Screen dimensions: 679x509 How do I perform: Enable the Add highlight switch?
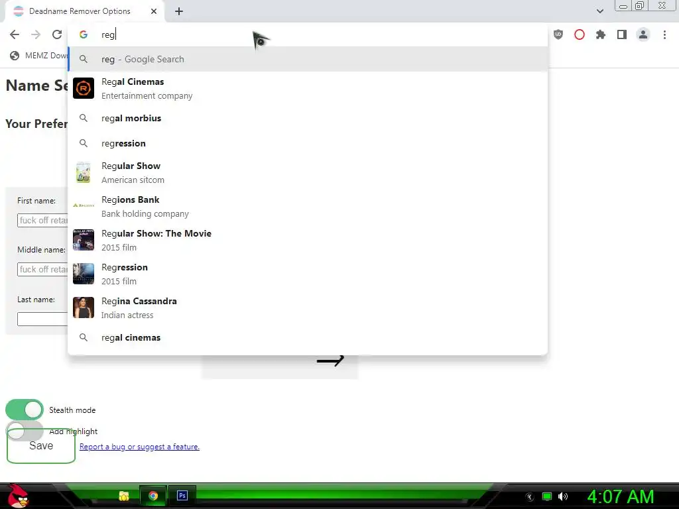pyautogui.click(x=25, y=431)
